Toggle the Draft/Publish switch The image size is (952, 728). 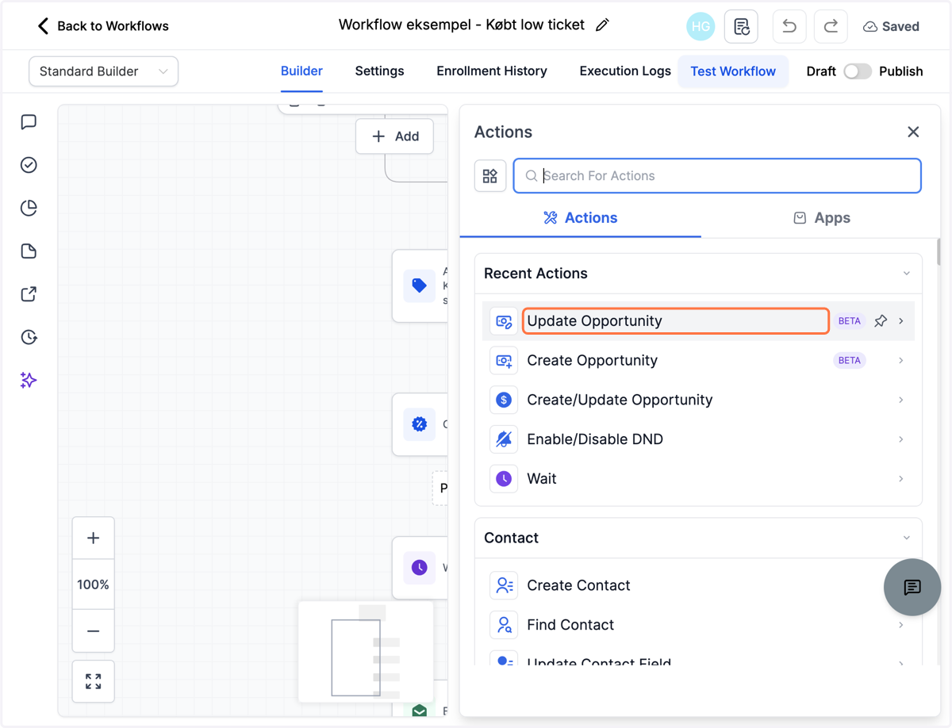point(857,71)
